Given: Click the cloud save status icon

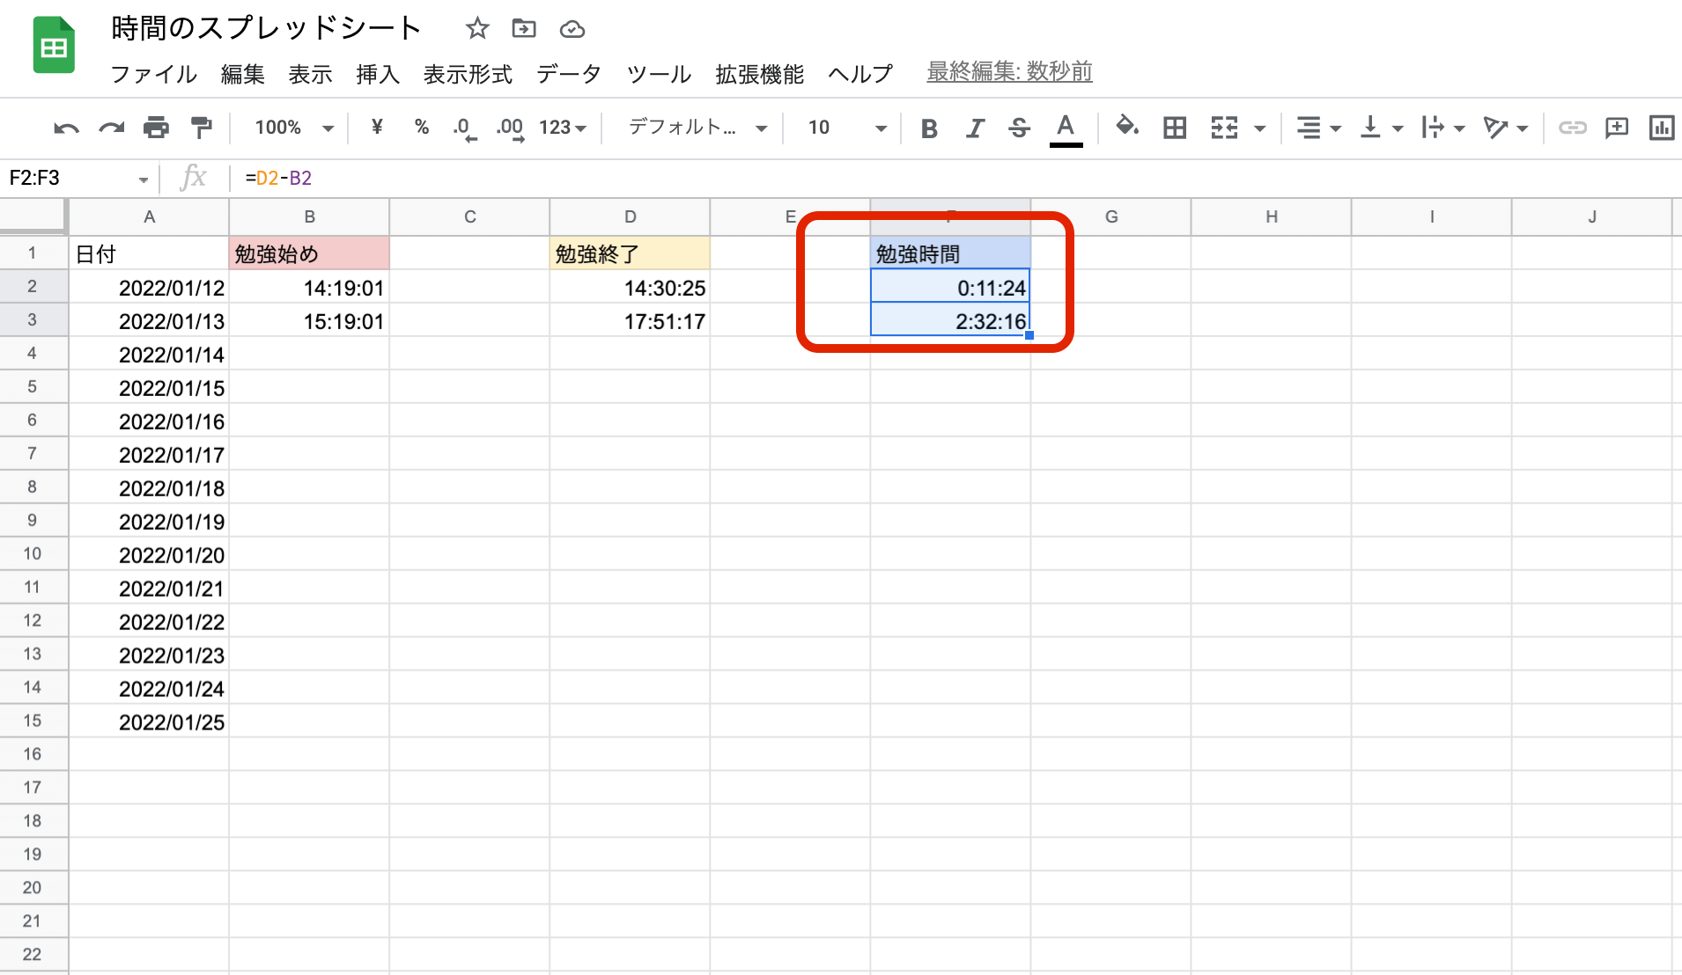Looking at the screenshot, I should click(572, 30).
